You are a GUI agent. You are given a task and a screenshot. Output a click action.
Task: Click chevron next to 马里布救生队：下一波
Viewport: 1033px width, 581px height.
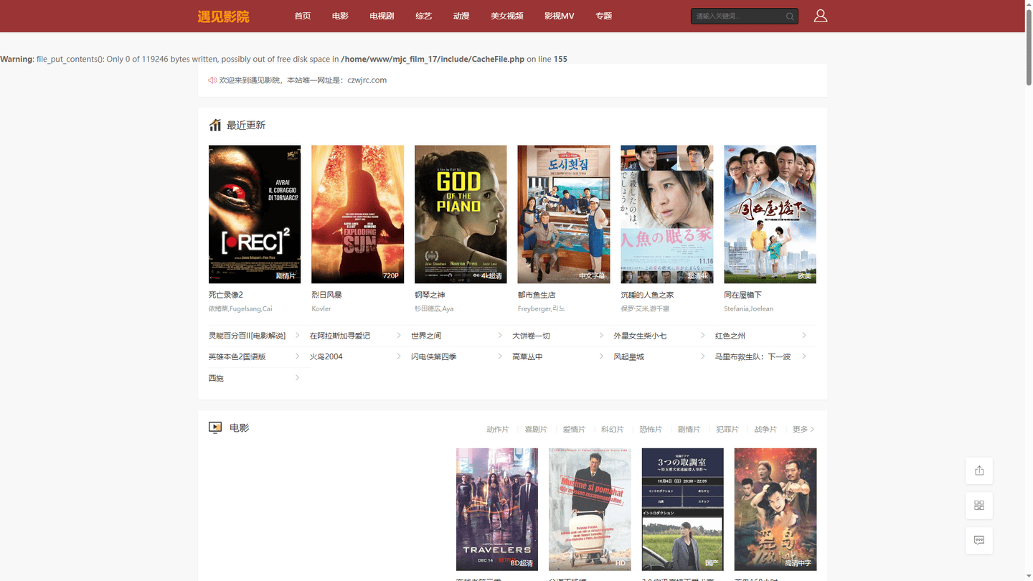click(803, 356)
